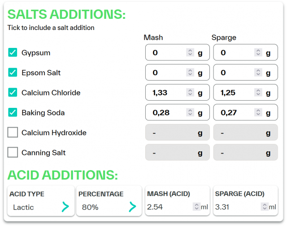Screen dimensions: 287x226
Task: Untick the Gypsum salt checkbox
Action: 13,53
